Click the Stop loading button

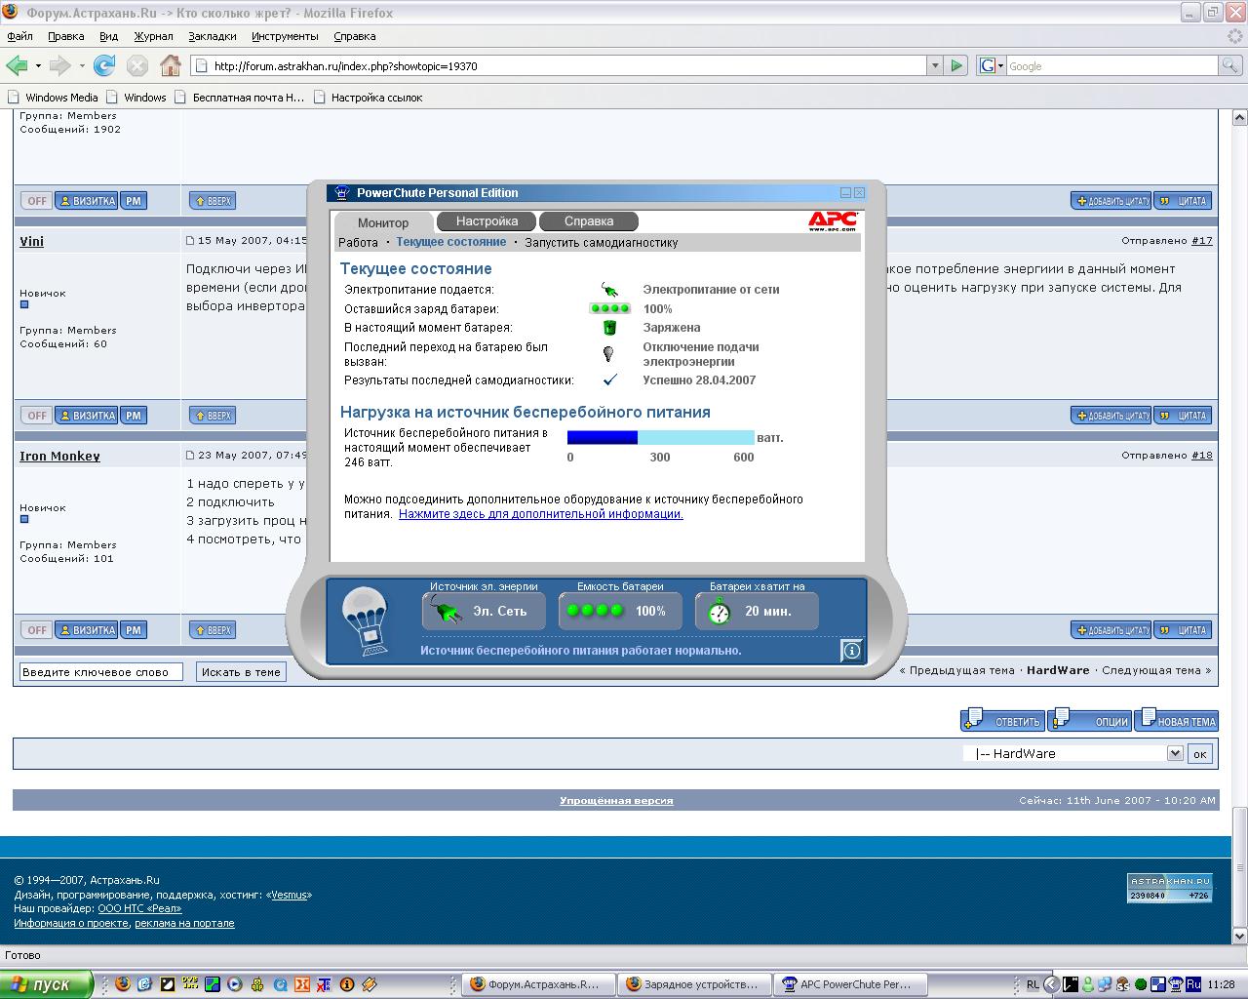pos(137,65)
